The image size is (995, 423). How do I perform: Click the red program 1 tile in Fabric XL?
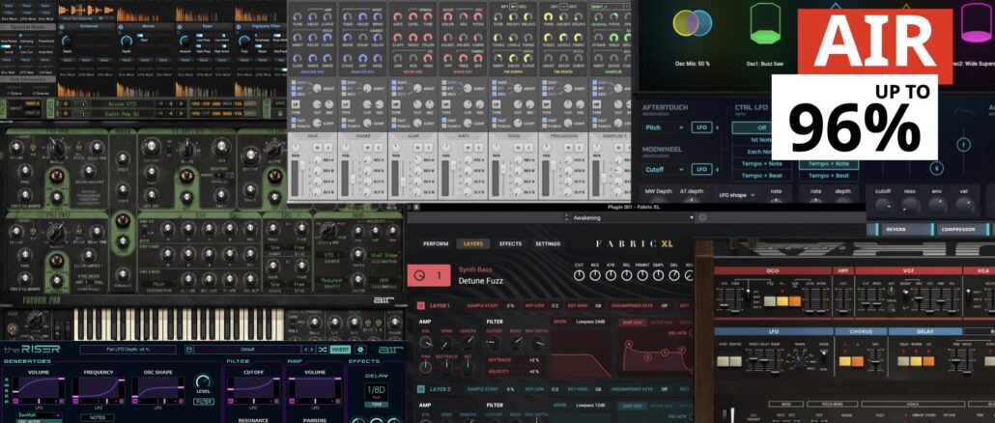tap(430, 275)
